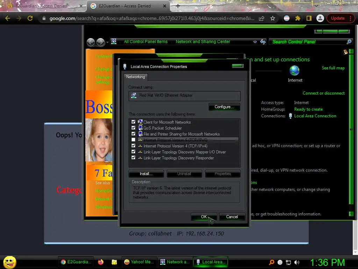Click the Control Panel help icon
The height and width of the screenshot is (269, 358).
[345, 52]
